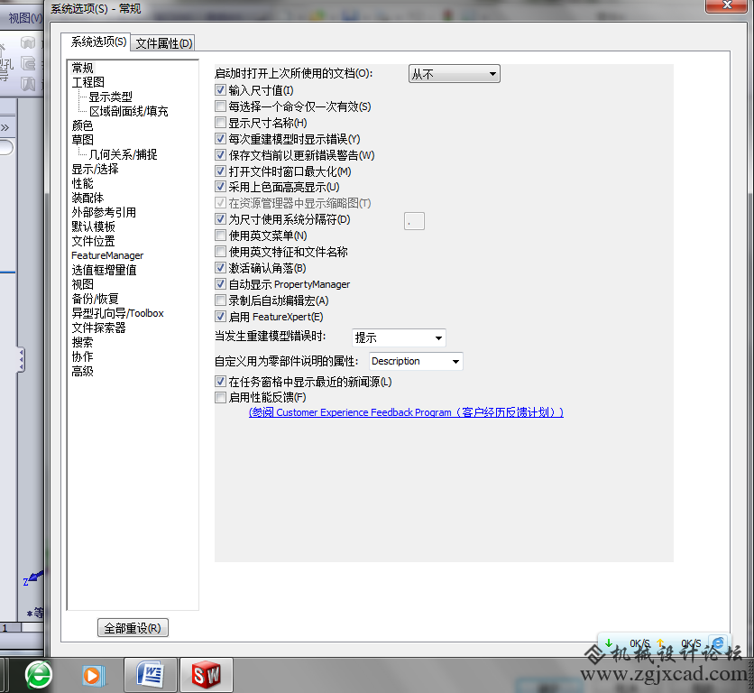The width and height of the screenshot is (754, 693).
Task: Toggle 每次重建模型时显示错误(Y)
Action: pyautogui.click(x=220, y=139)
